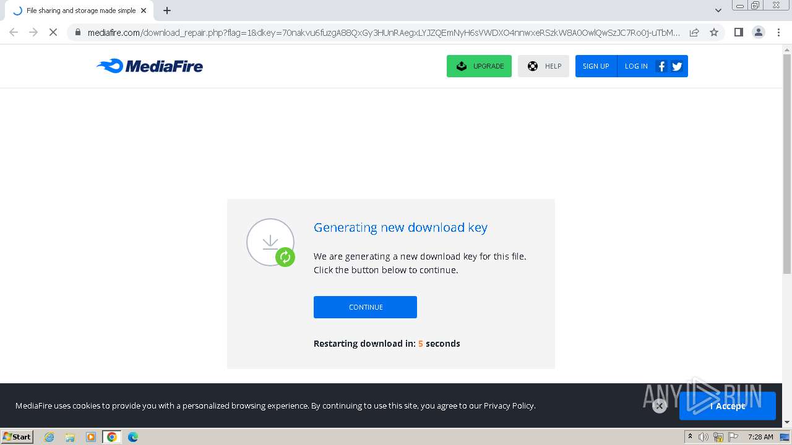The image size is (792, 445).
Task: Accept cookies with I Accept button
Action: (x=728, y=406)
